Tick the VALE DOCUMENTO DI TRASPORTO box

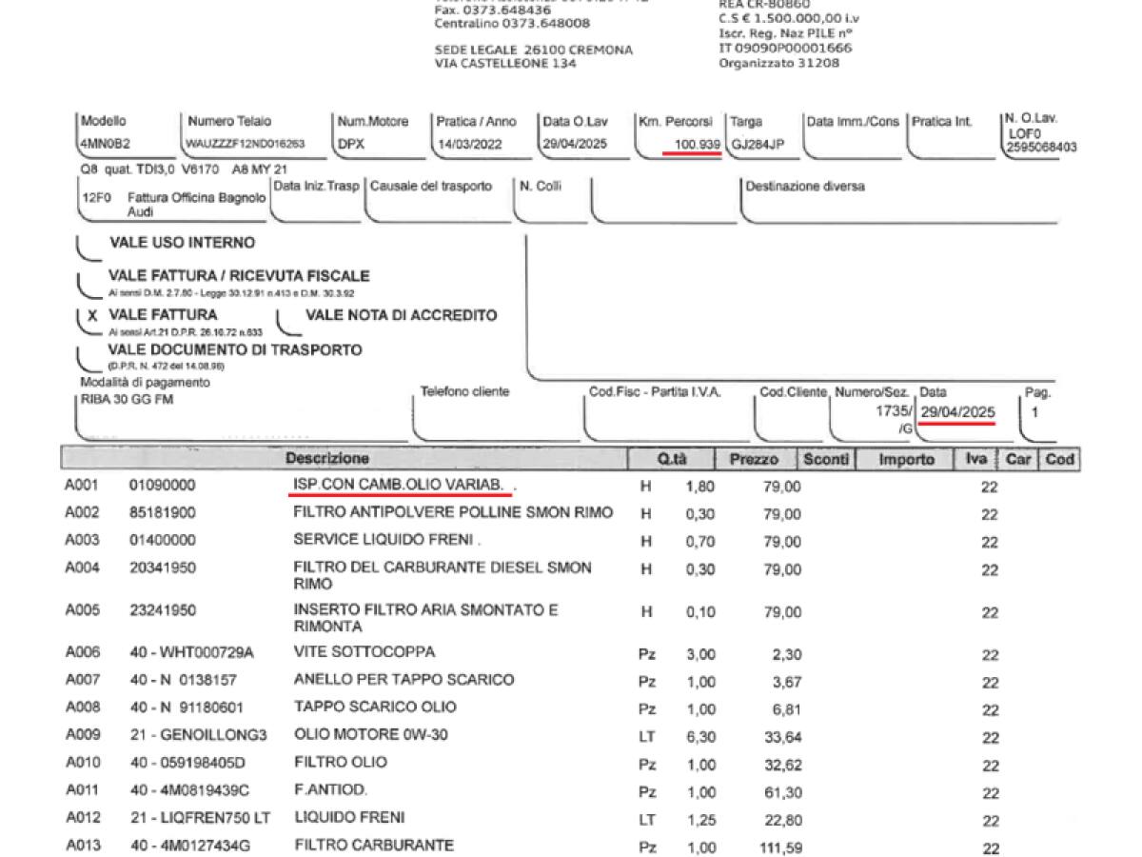click(x=89, y=356)
